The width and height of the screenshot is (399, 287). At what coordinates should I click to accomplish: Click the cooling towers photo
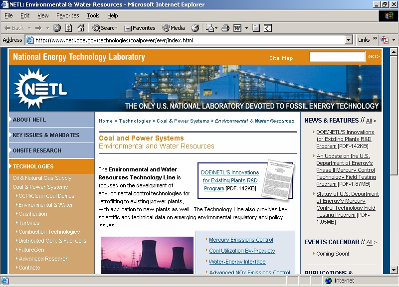[x=147, y=255]
